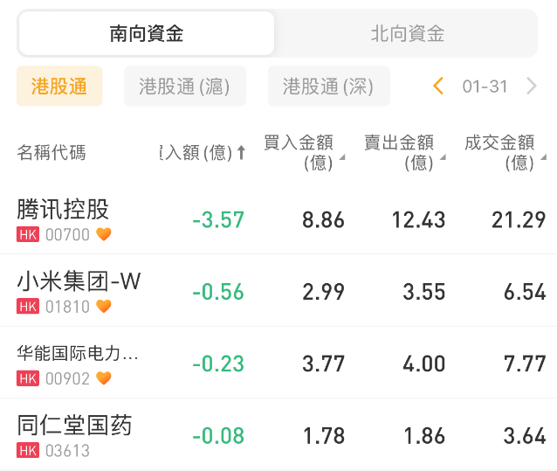The width and height of the screenshot is (557, 471).
Task: Sort by 買入金額 (億) column
Action: coord(304,153)
